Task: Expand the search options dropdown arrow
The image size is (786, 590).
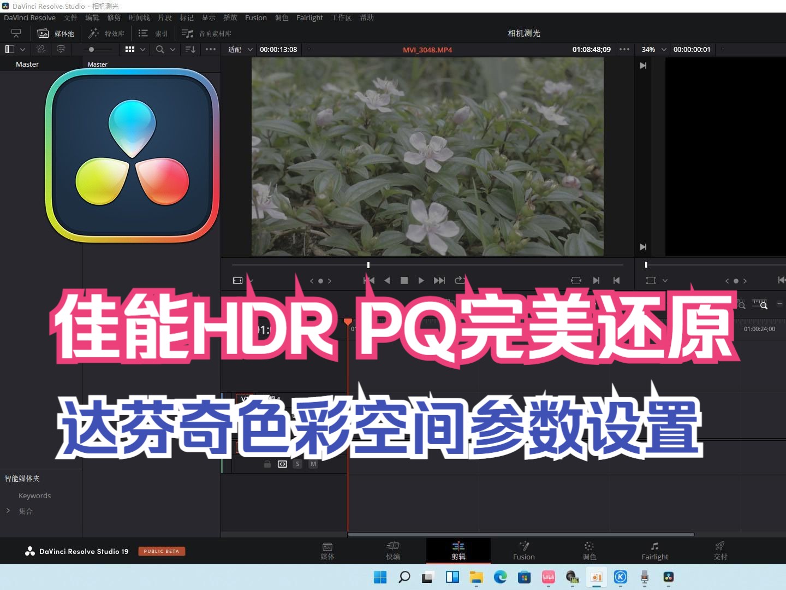Action: click(172, 50)
